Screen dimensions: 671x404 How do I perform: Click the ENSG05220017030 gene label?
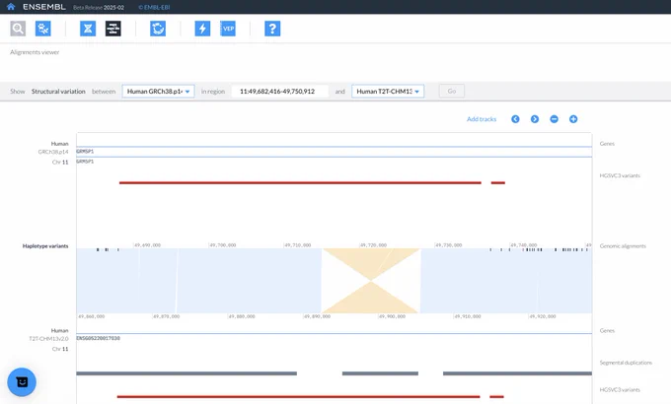98,338
